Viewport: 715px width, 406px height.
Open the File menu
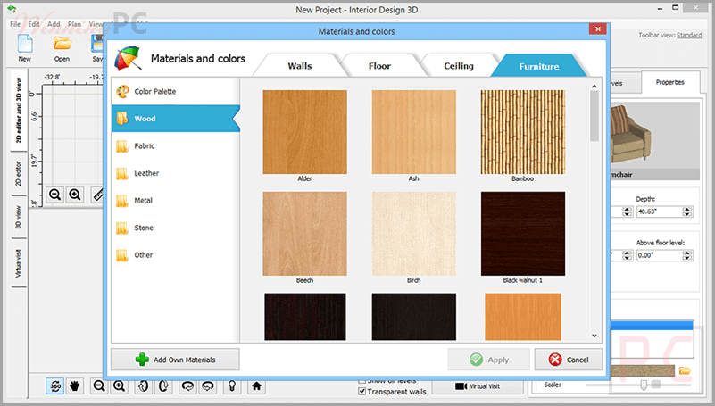pos(15,24)
